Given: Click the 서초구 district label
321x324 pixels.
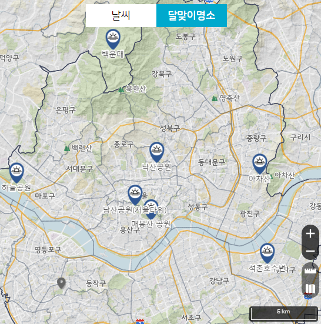Looking at the screenshot, I should coord(191,318).
